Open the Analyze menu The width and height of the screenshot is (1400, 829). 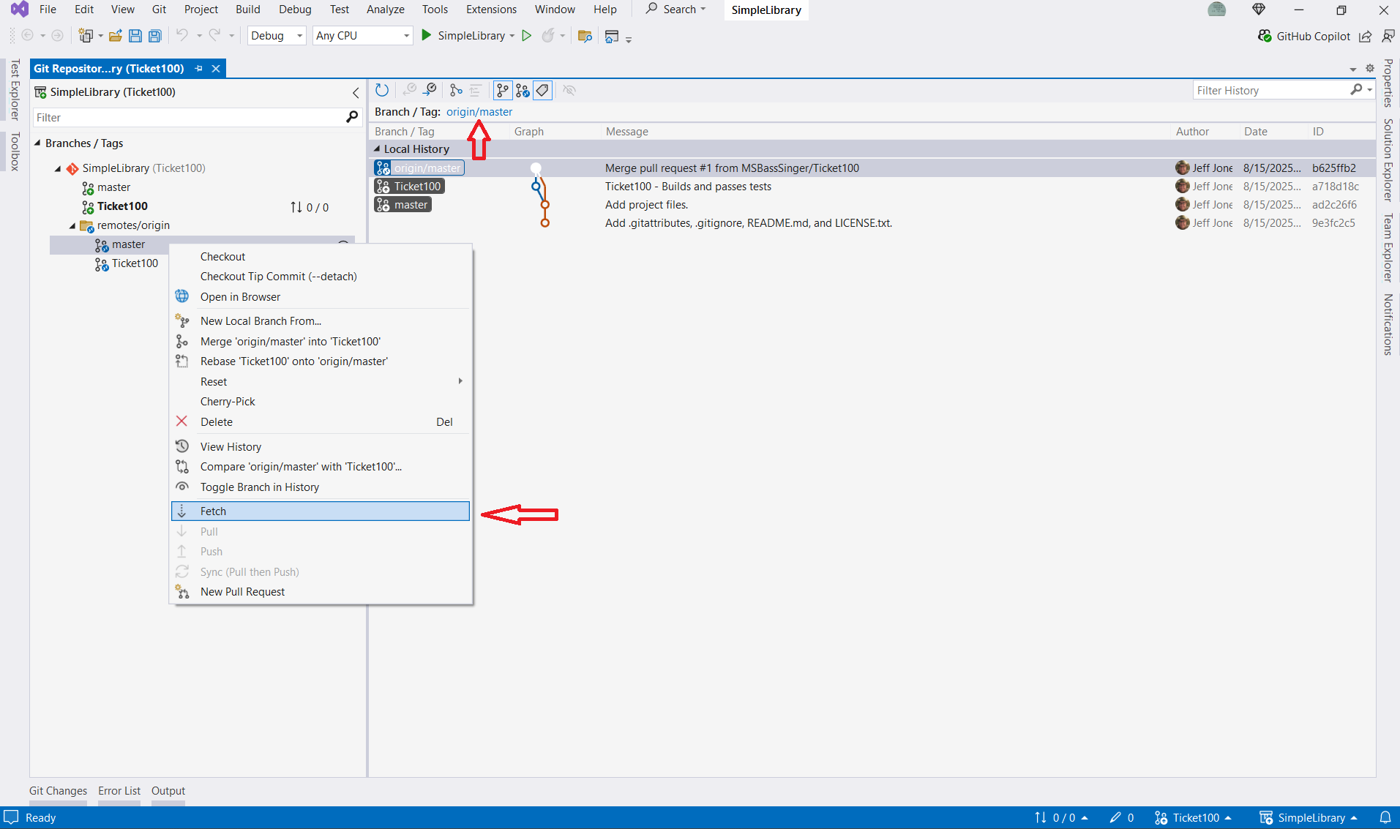tap(385, 10)
